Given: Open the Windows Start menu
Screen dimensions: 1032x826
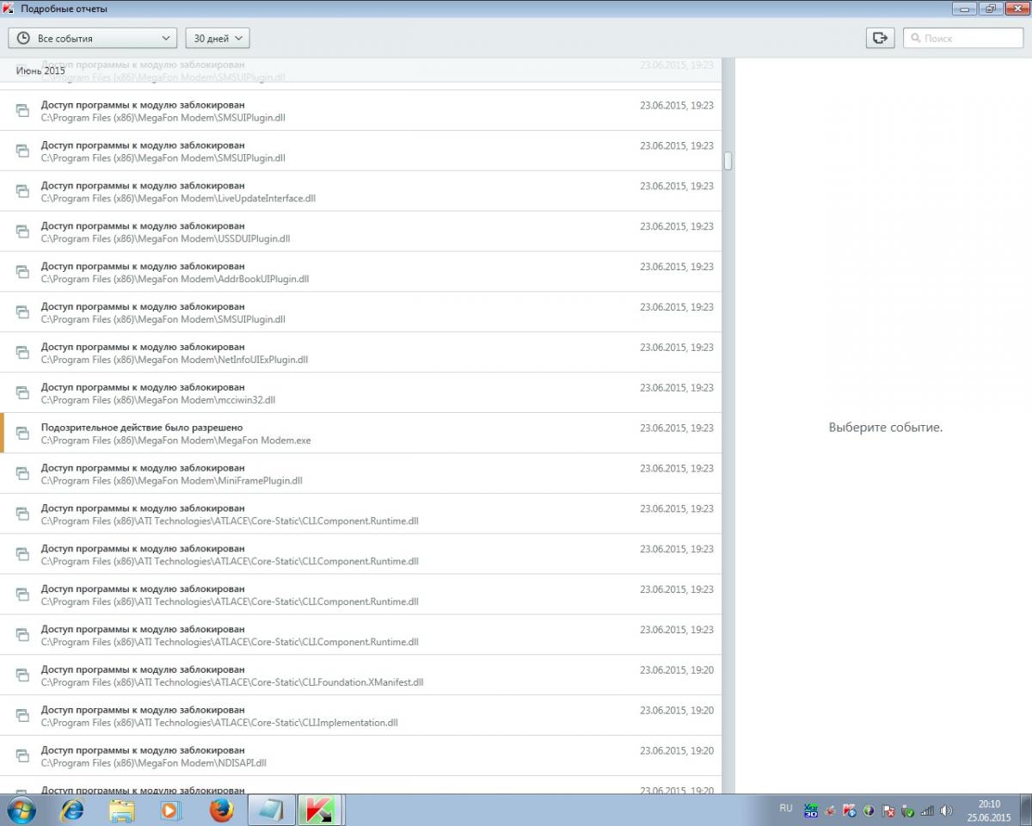Looking at the screenshot, I should pos(21,810).
